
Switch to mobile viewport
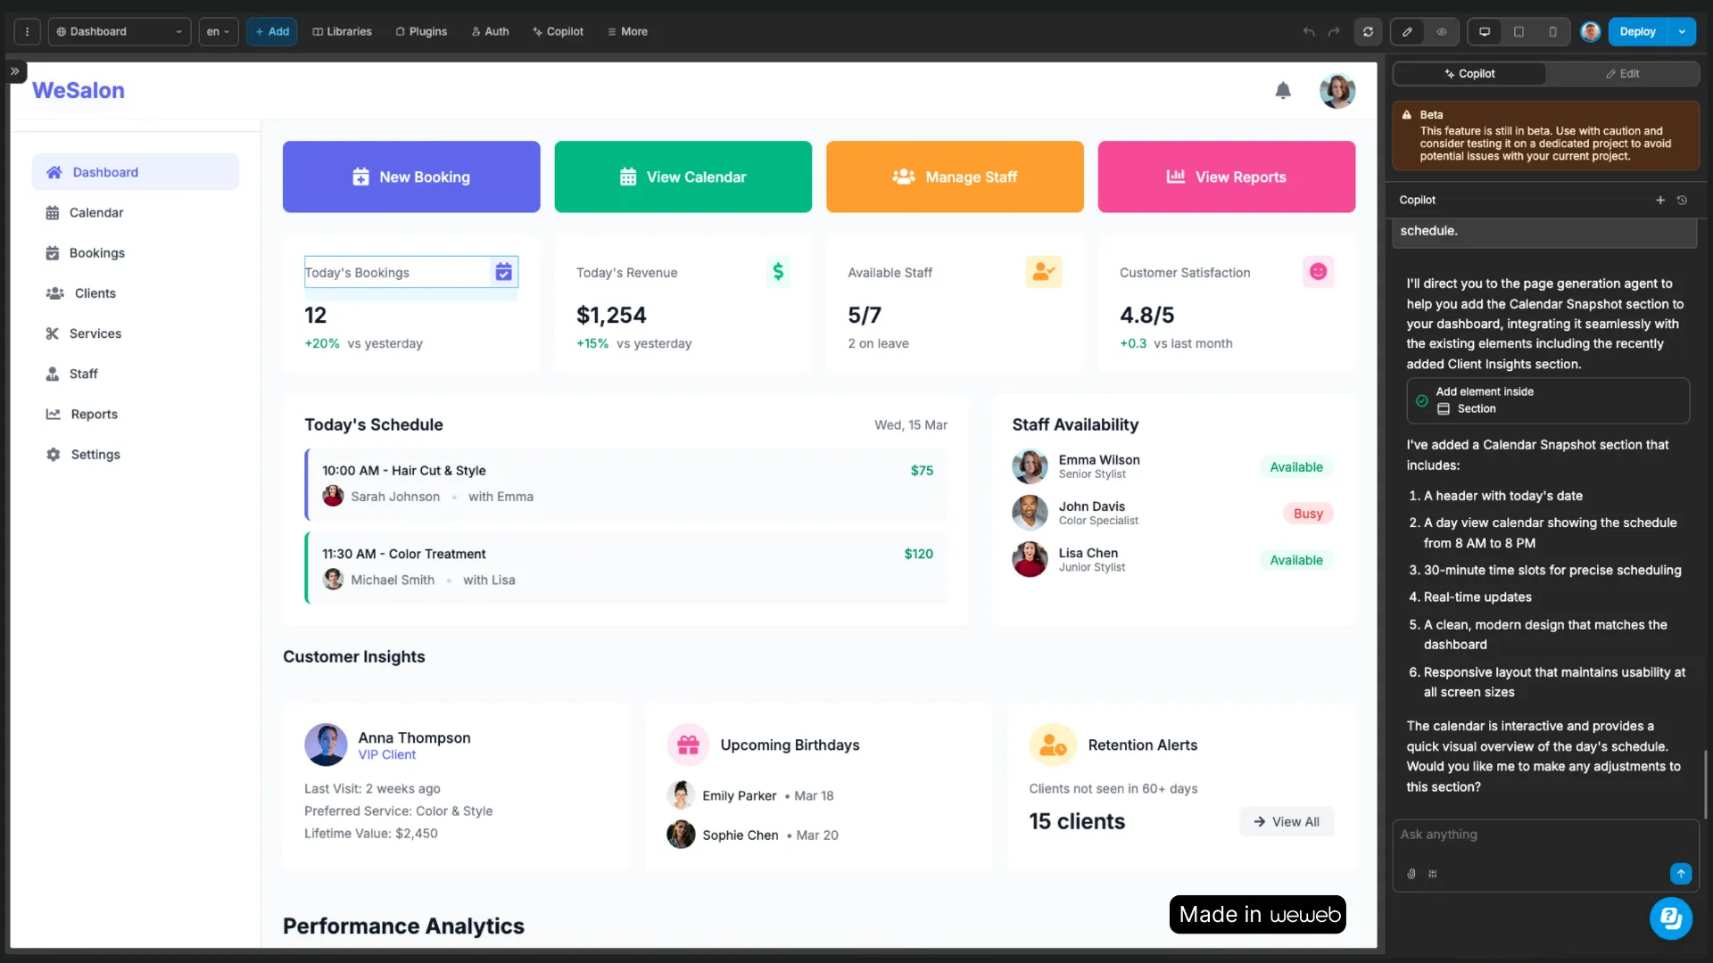tap(1552, 31)
